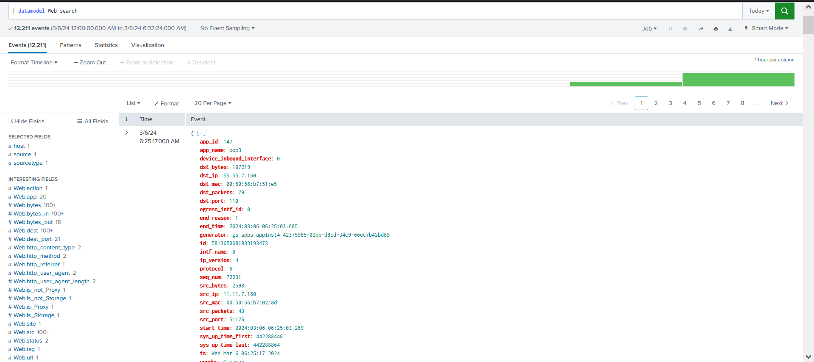The width and height of the screenshot is (814, 362).
Task: Go to the Next results page
Action: tap(779, 103)
